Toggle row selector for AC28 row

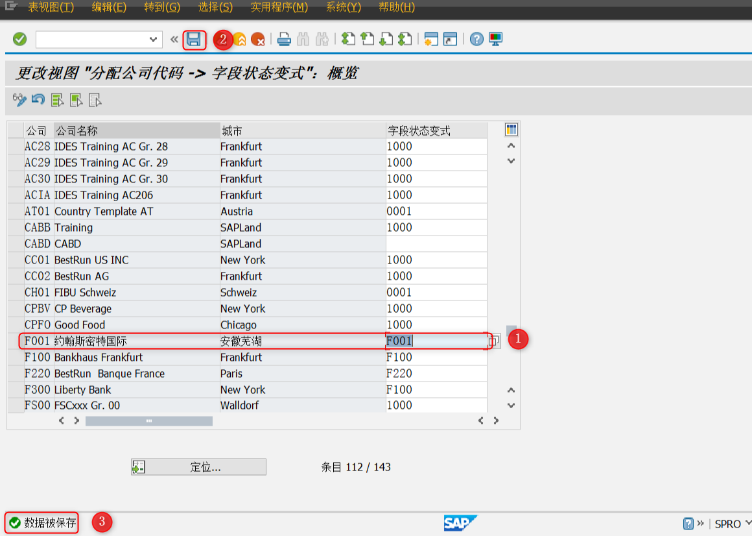(16, 147)
